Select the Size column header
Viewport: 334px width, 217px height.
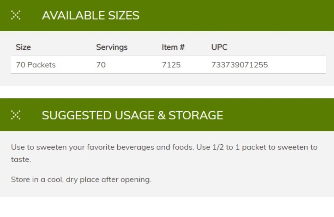coord(23,47)
